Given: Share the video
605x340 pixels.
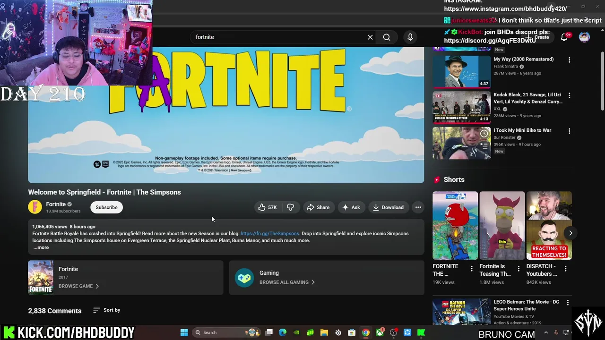Looking at the screenshot, I should 318,207.
